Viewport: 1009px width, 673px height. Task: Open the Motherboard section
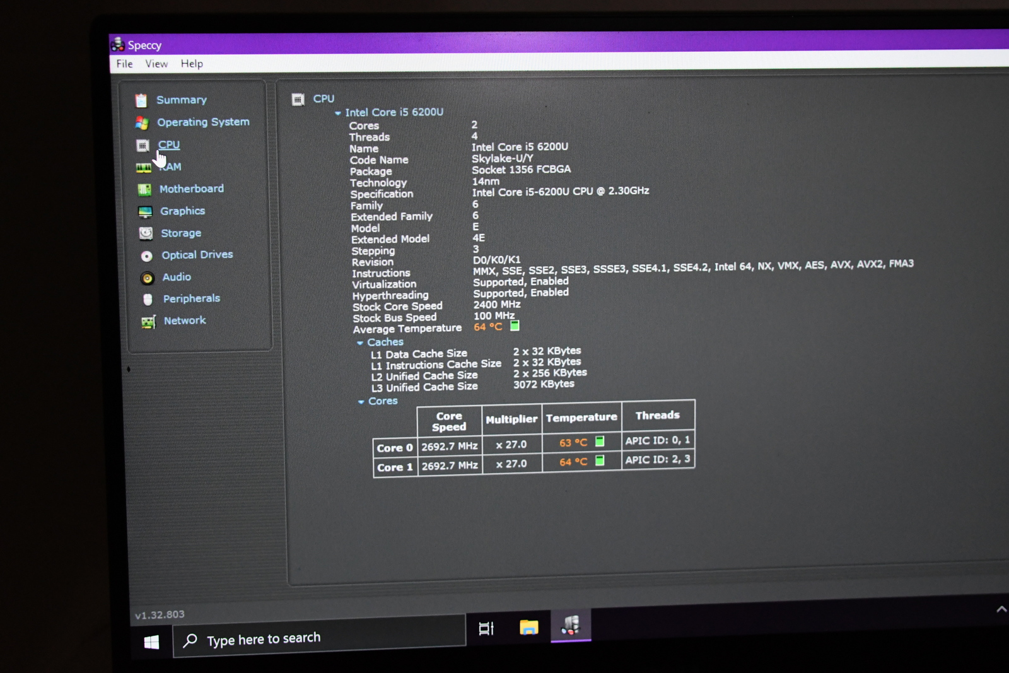tap(192, 189)
